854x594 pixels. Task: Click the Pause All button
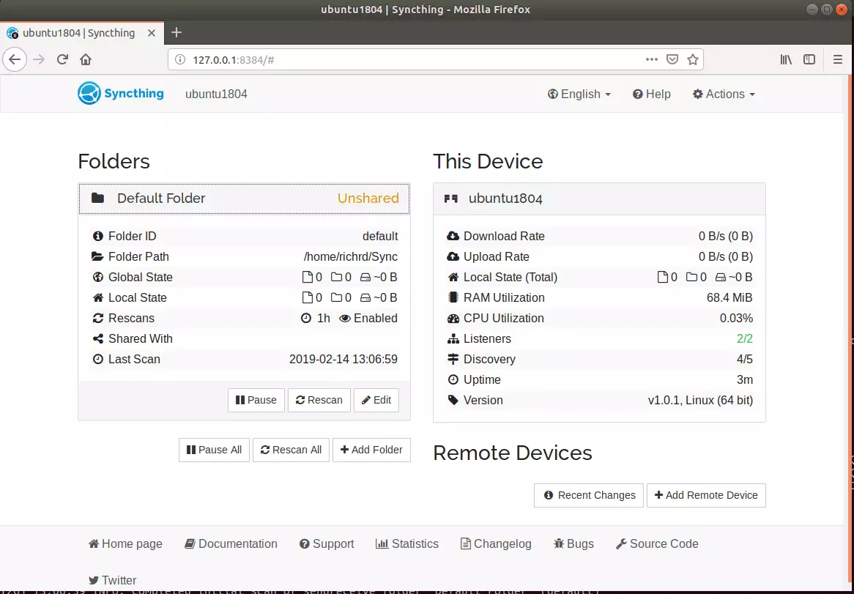[214, 450]
